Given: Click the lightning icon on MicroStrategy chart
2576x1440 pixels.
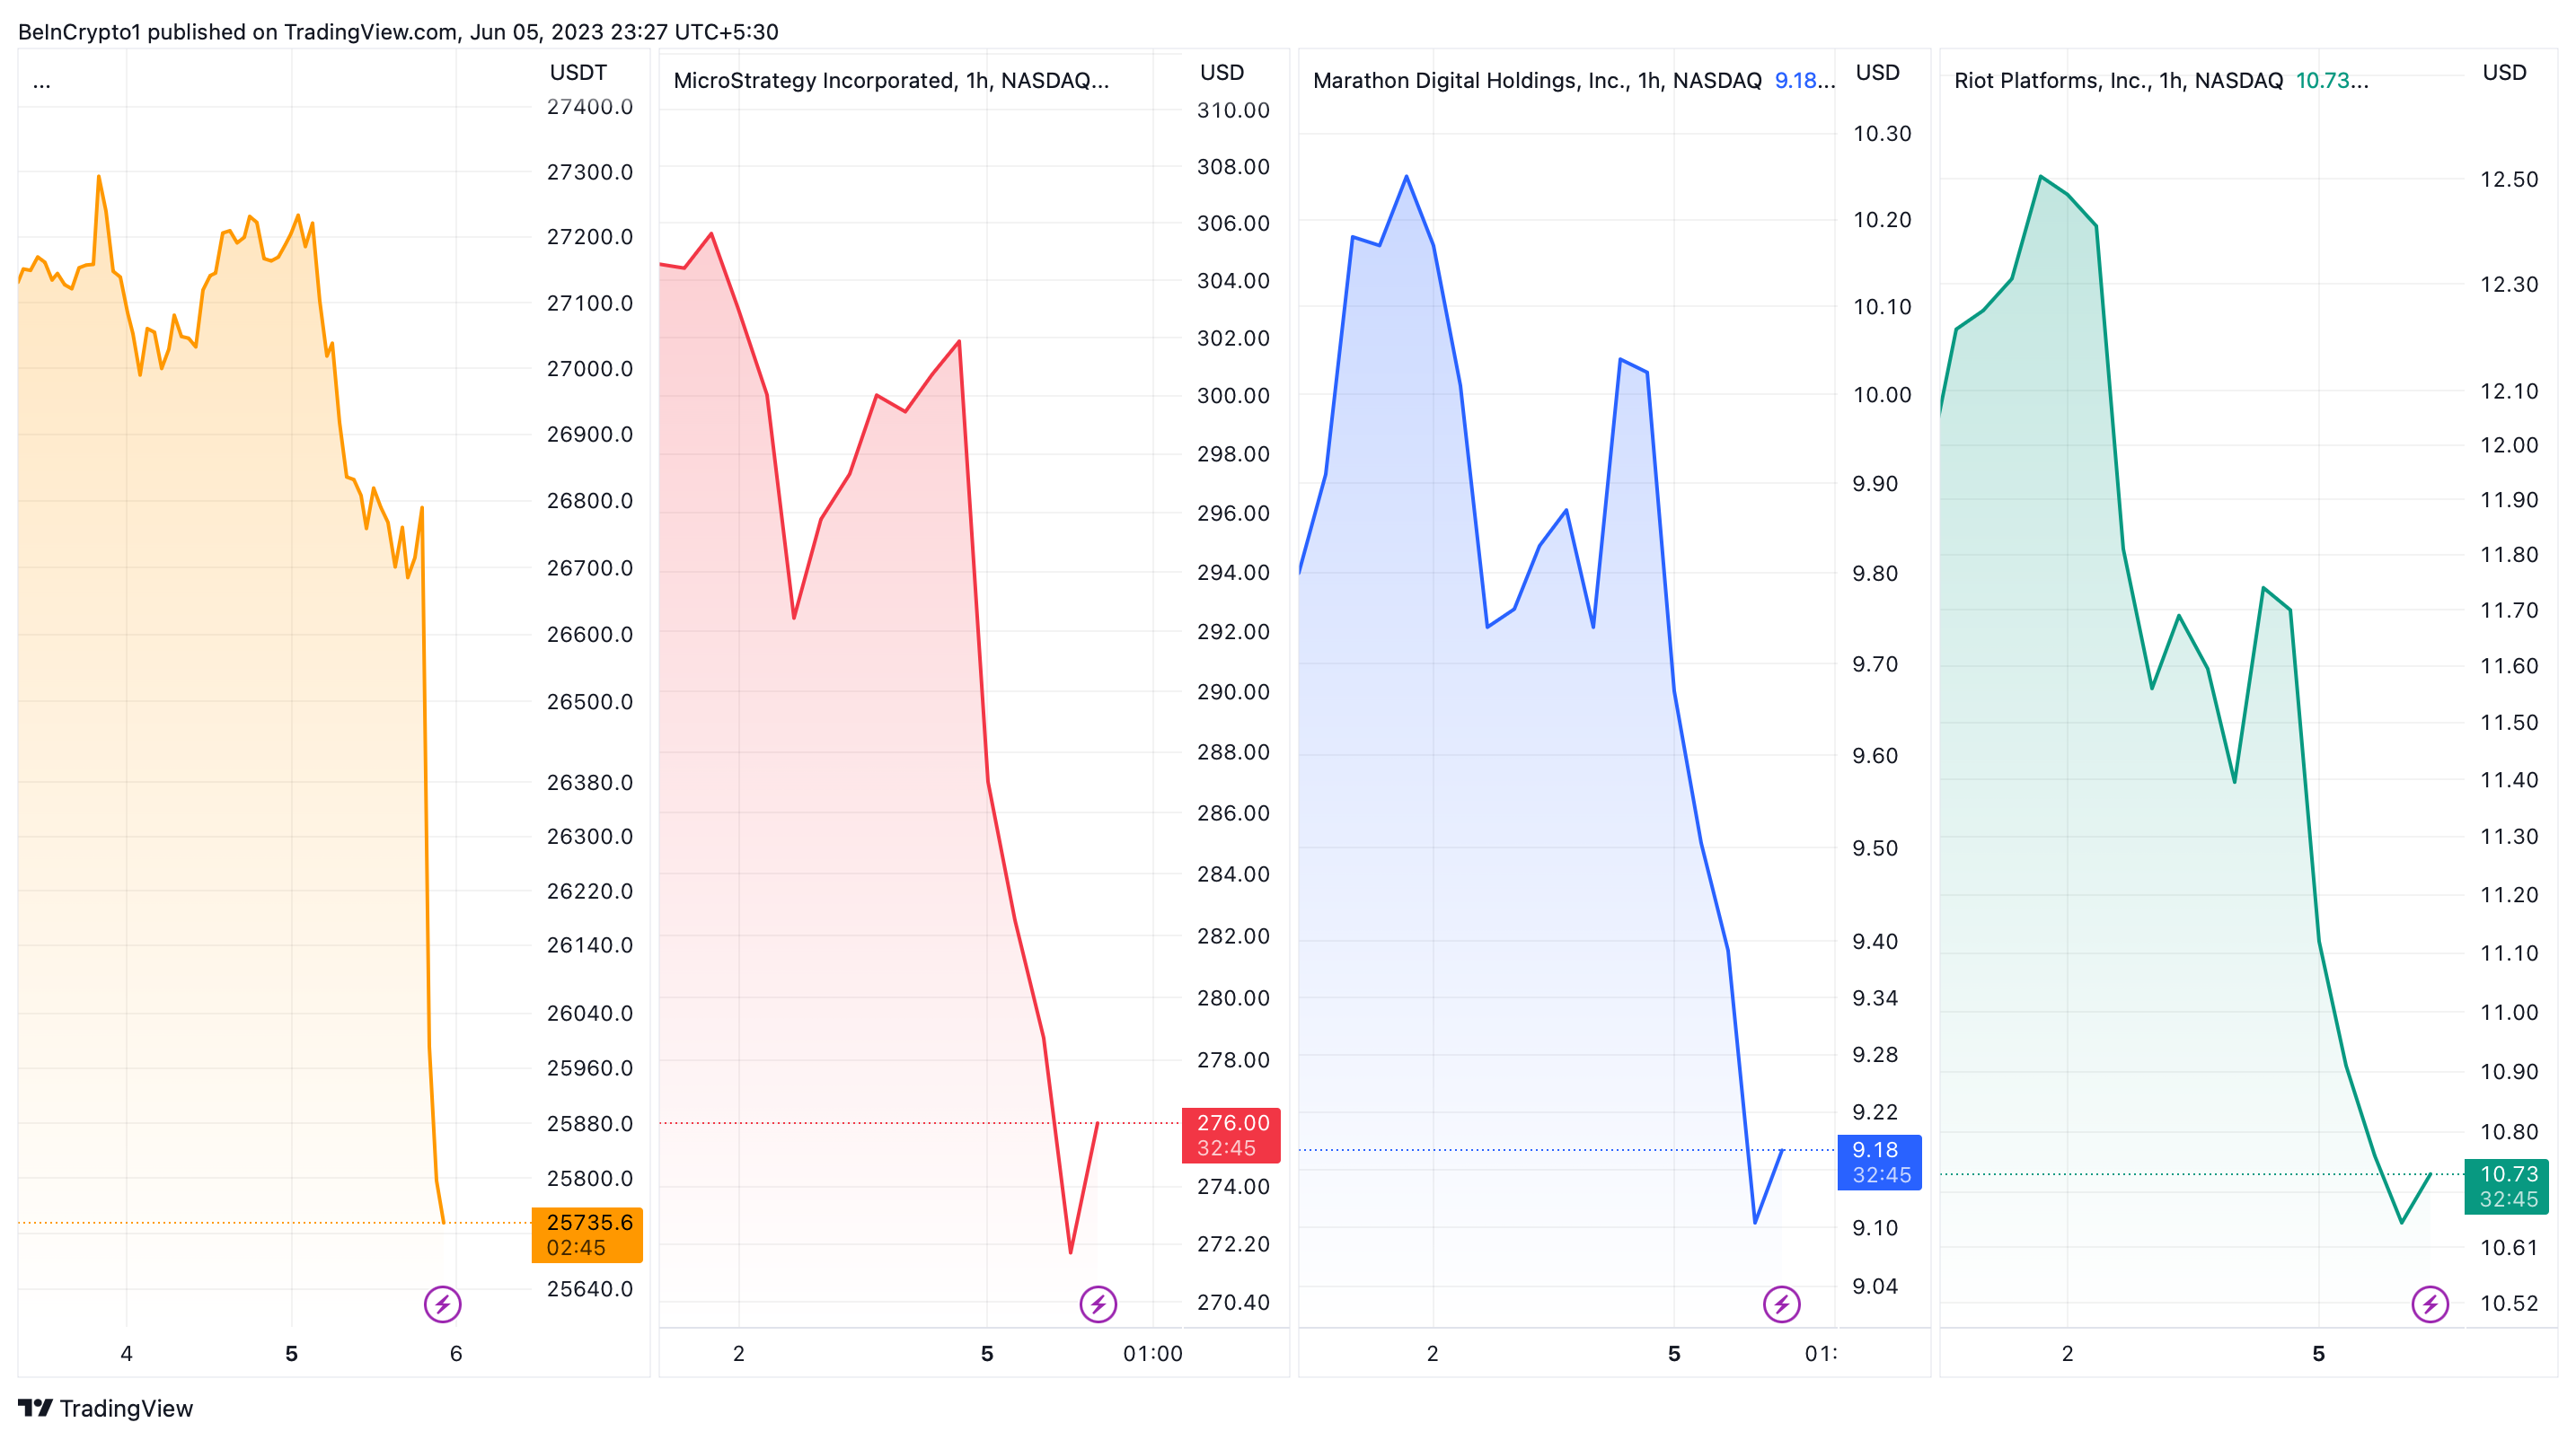Looking at the screenshot, I should click(1098, 1304).
